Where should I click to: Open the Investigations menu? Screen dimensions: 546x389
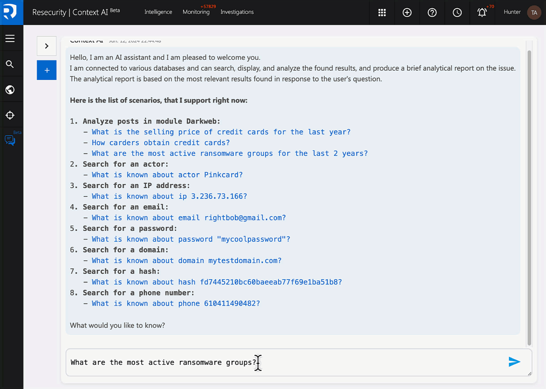tap(237, 12)
